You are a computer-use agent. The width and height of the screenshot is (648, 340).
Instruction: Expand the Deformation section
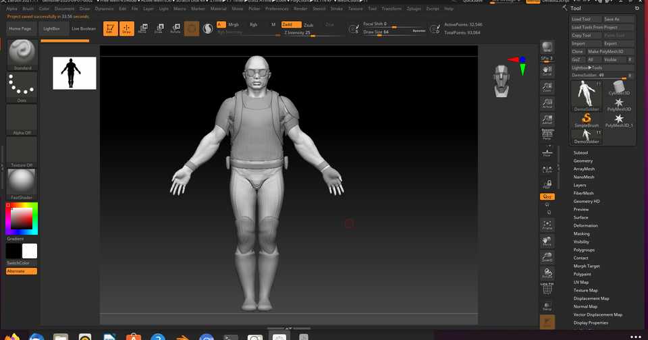[x=585, y=226]
